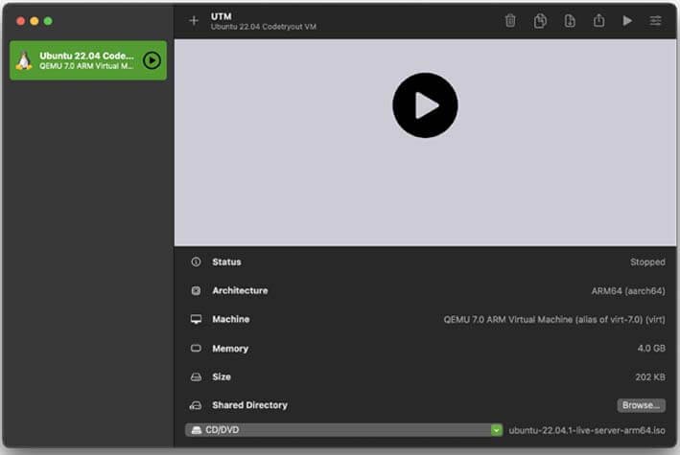The height and width of the screenshot is (455, 680).
Task: Open the CD/DVD dropdown menu
Action: coord(344,430)
